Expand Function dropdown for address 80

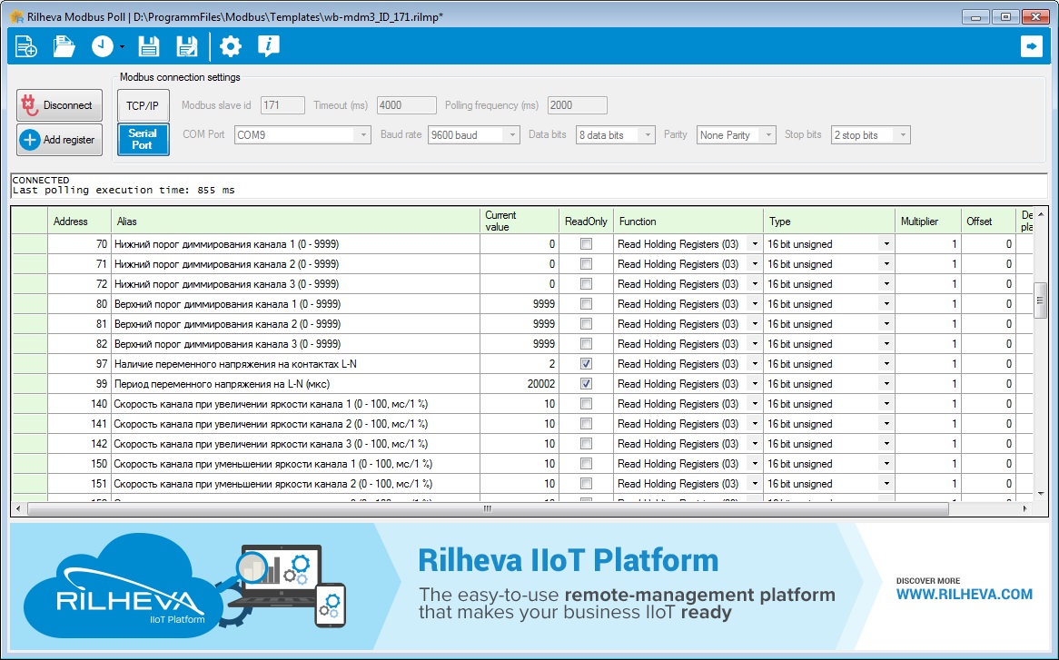tap(755, 304)
